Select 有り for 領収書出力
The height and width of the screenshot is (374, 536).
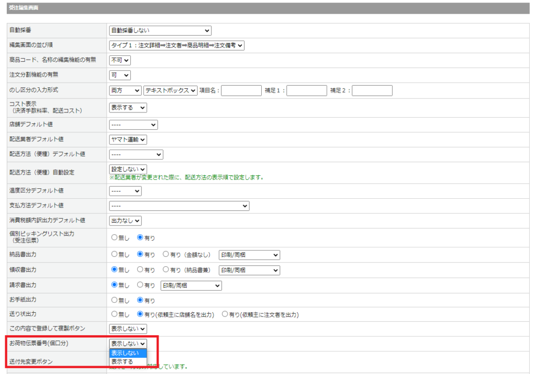140,269
